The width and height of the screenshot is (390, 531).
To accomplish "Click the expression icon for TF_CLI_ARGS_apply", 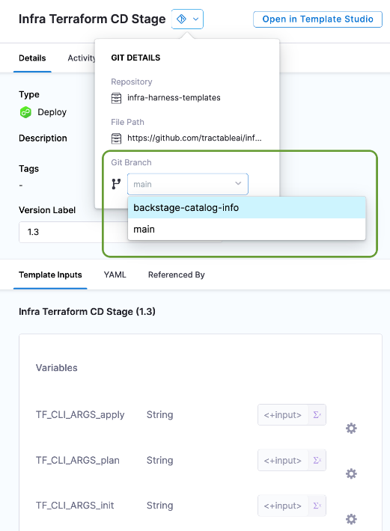I will [317, 414].
